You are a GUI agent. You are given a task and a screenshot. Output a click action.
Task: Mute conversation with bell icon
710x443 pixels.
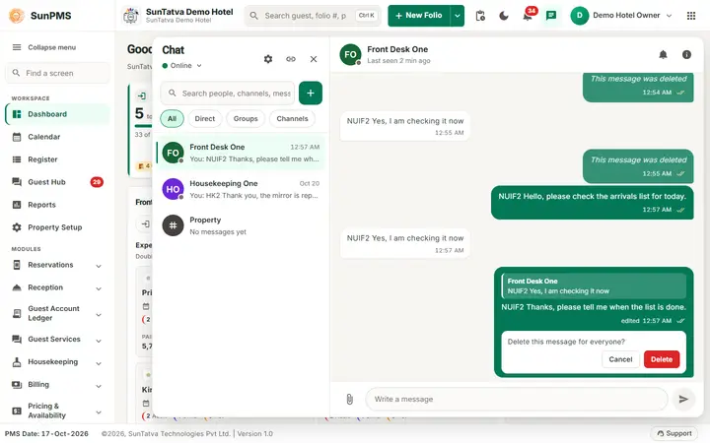point(663,55)
